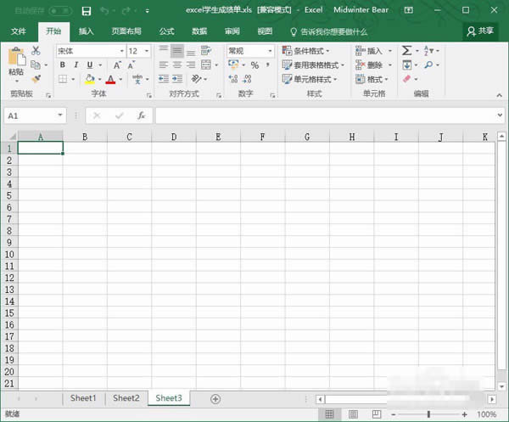Click the font color A icon

109,80
